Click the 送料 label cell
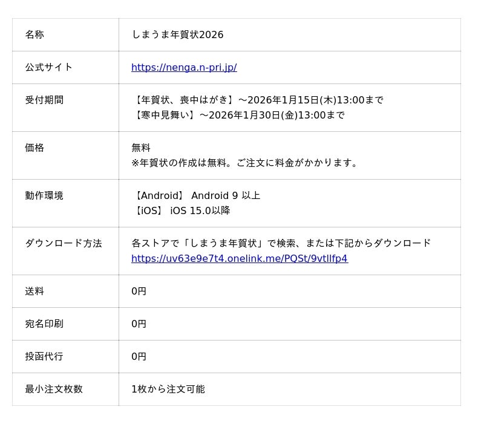The height and width of the screenshot is (424, 484). tap(34, 291)
